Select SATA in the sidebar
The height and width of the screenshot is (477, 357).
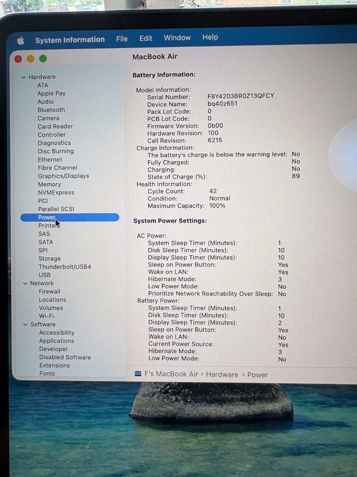[46, 242]
